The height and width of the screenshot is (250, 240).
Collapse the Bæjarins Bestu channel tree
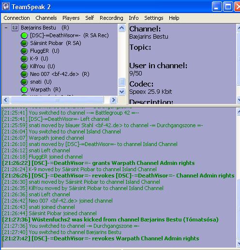(x=6, y=28)
